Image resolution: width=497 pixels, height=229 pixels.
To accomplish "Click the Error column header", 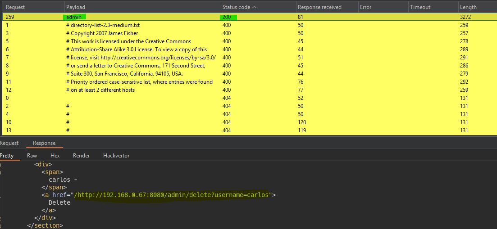I will pos(365,7).
